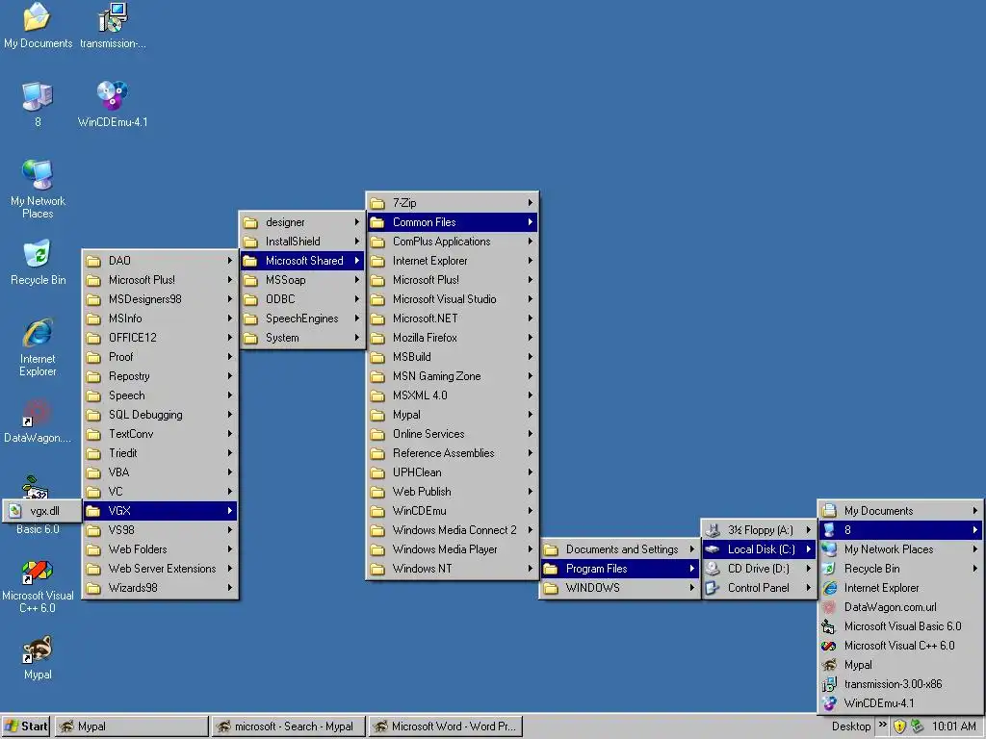Switch to microsoft - Search - Mypal taskbar window
The width and height of the screenshot is (986, 739).
288,726
